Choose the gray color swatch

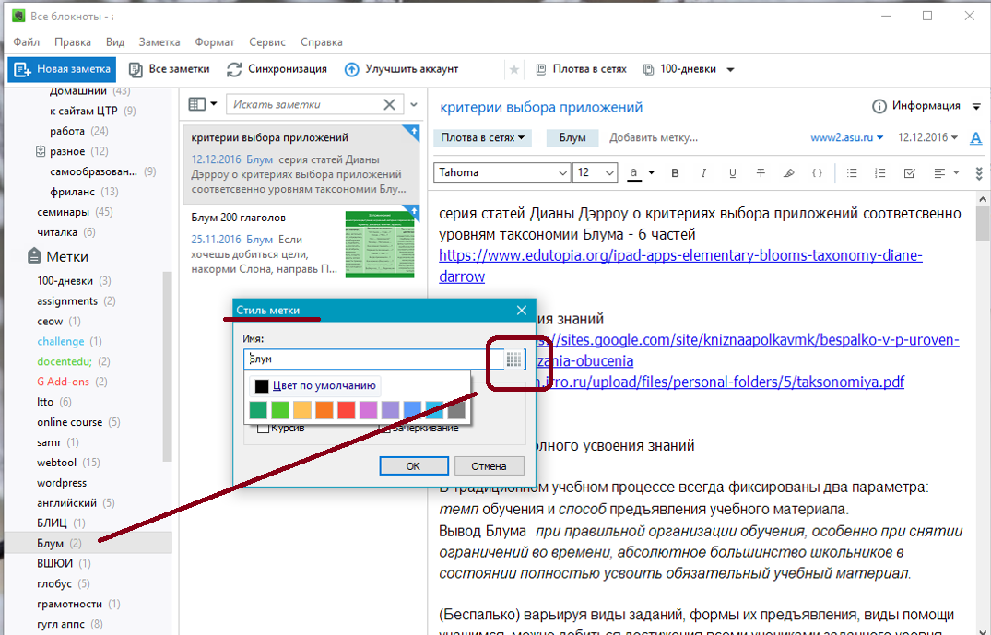click(456, 411)
